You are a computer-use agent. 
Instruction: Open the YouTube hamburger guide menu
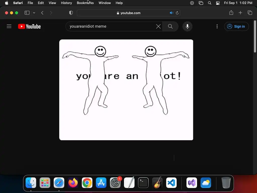(9, 26)
